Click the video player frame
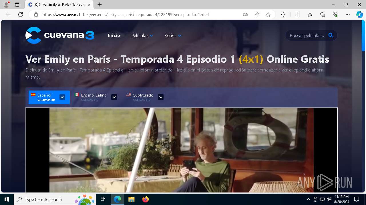The image size is (366, 205). coord(182,150)
